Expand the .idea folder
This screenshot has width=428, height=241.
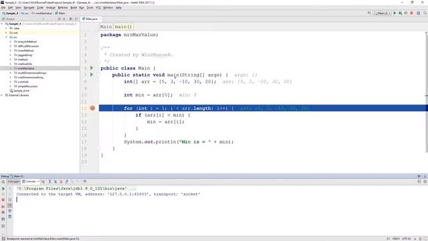click(6, 28)
